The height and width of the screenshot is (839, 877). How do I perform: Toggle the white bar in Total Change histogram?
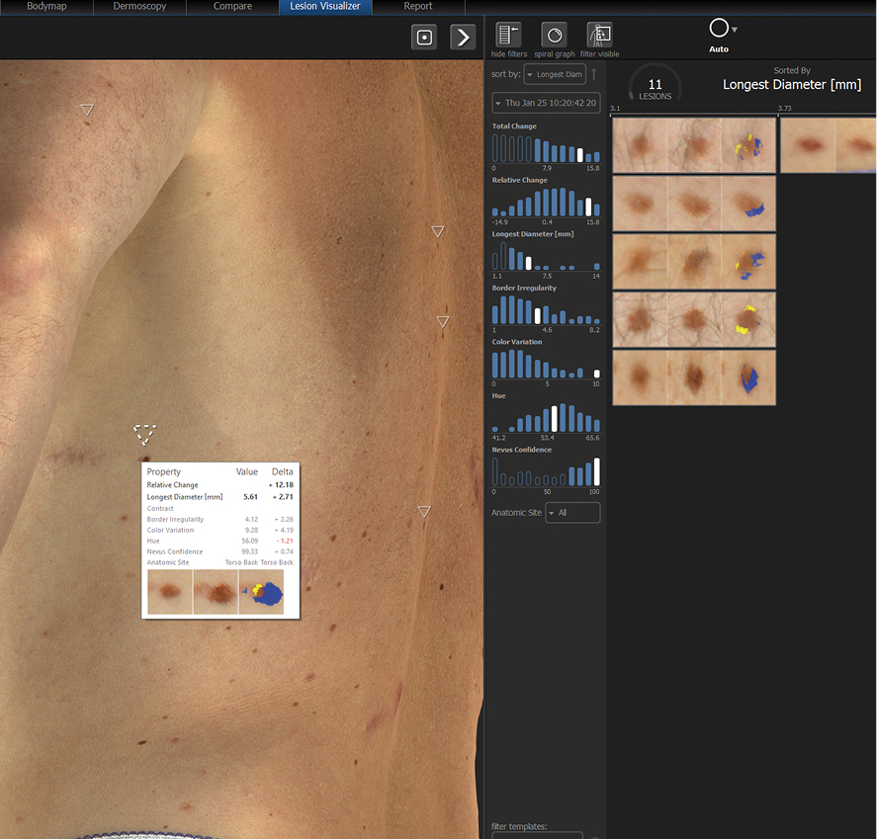click(581, 154)
